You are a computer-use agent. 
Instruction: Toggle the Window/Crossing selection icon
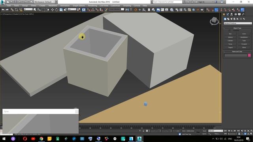coord(47,10)
